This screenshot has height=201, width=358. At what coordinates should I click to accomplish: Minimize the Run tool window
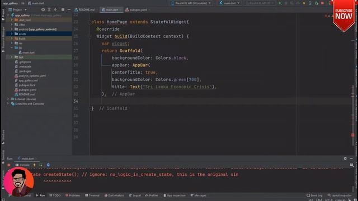351,159
